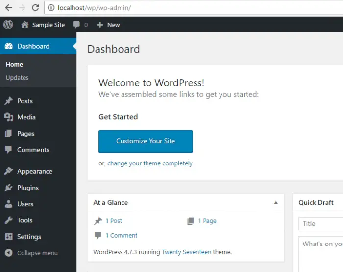Open the Media menu

pos(26,117)
